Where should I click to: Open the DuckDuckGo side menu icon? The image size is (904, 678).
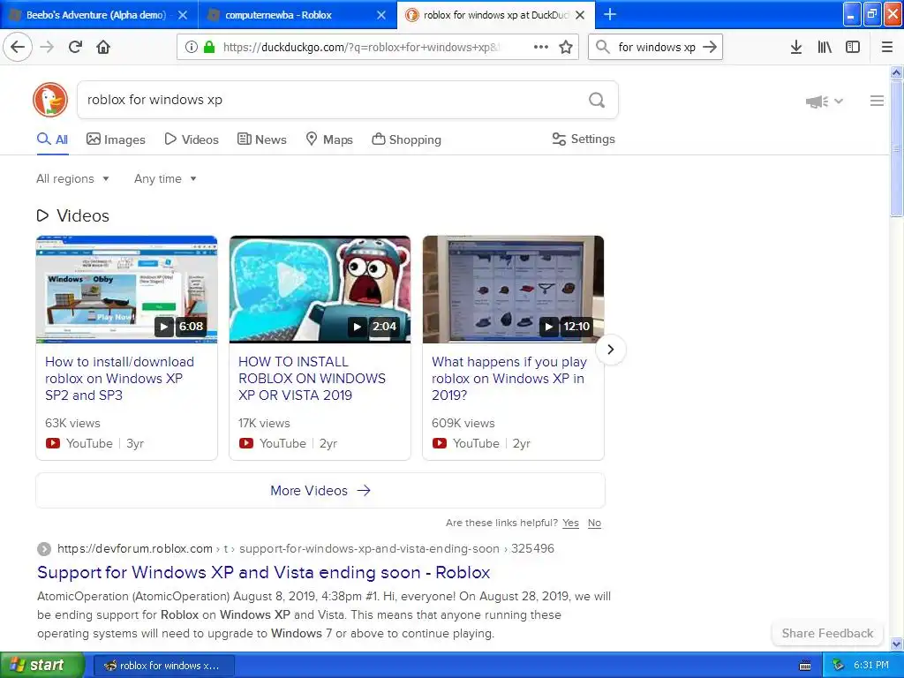tap(877, 101)
